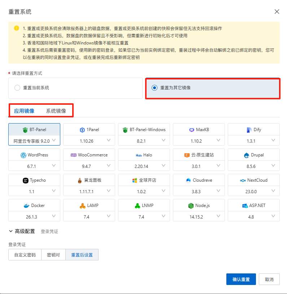
Task: Click the Halo logo icon
Action: [139, 155]
